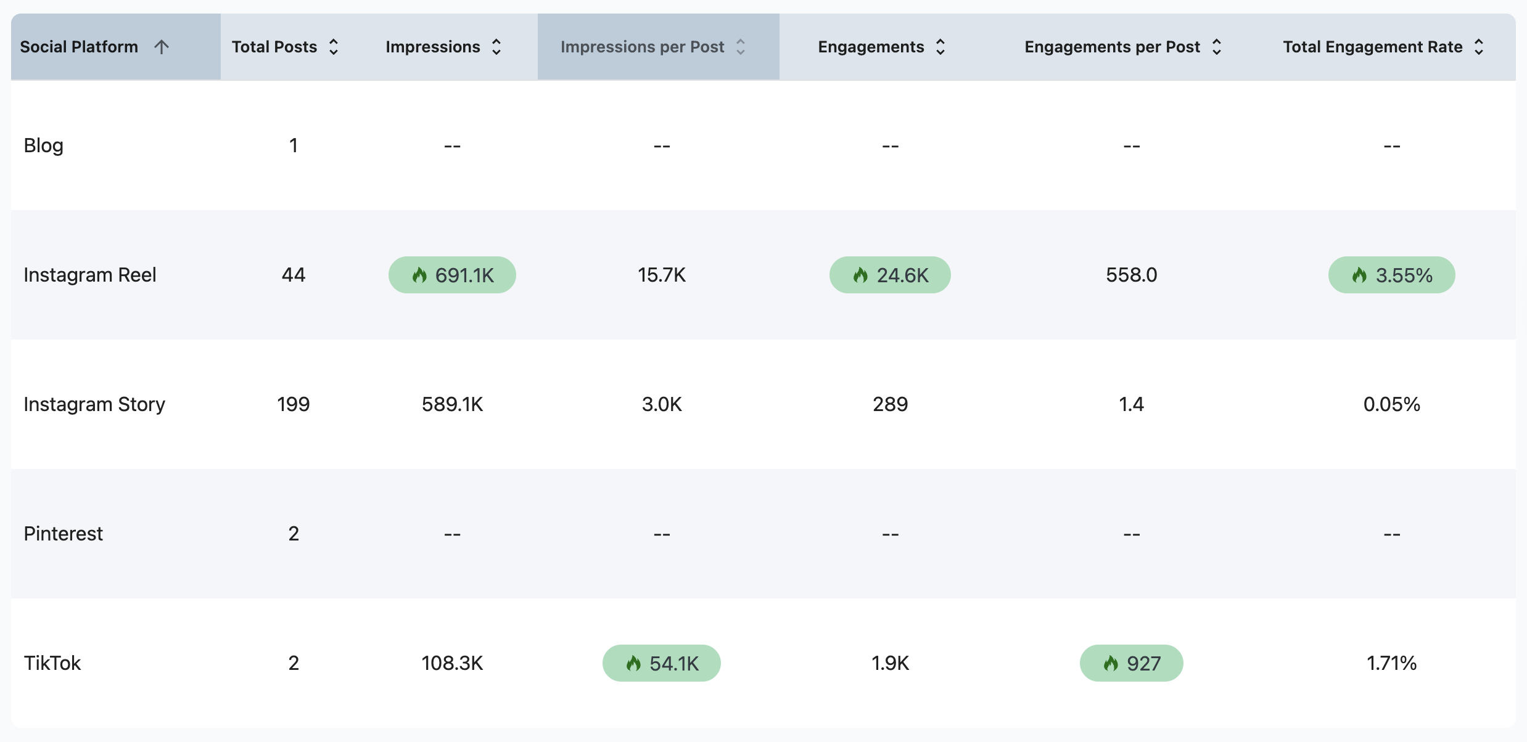
Task: Select the Instagram Reel row name
Action: pyautogui.click(x=90, y=275)
